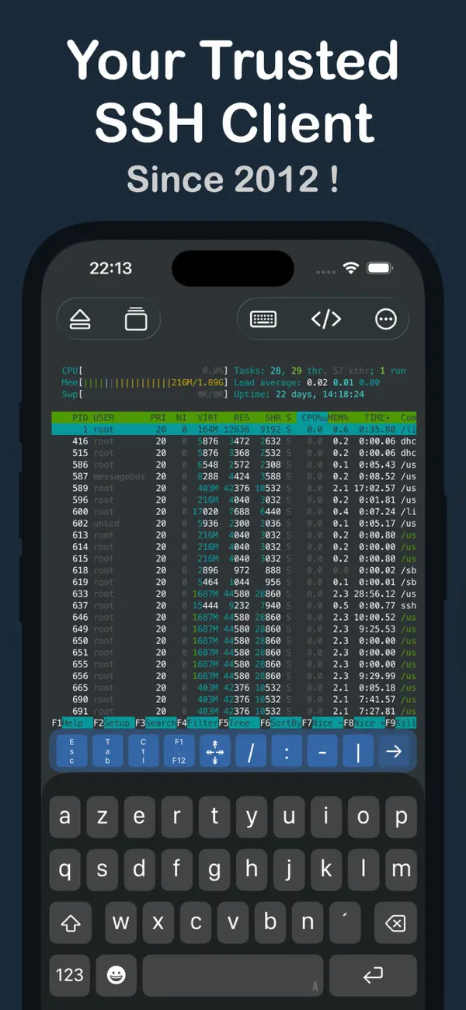466x1010 pixels.
Task: Select F4 Filter in htop footer
Action: click(x=197, y=723)
